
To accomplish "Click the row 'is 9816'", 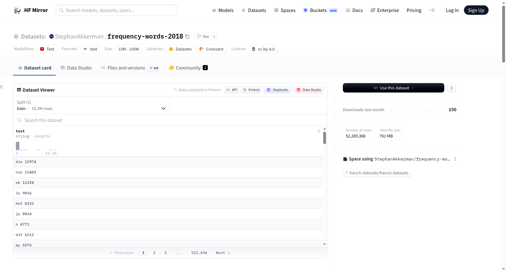I will click(168, 193).
